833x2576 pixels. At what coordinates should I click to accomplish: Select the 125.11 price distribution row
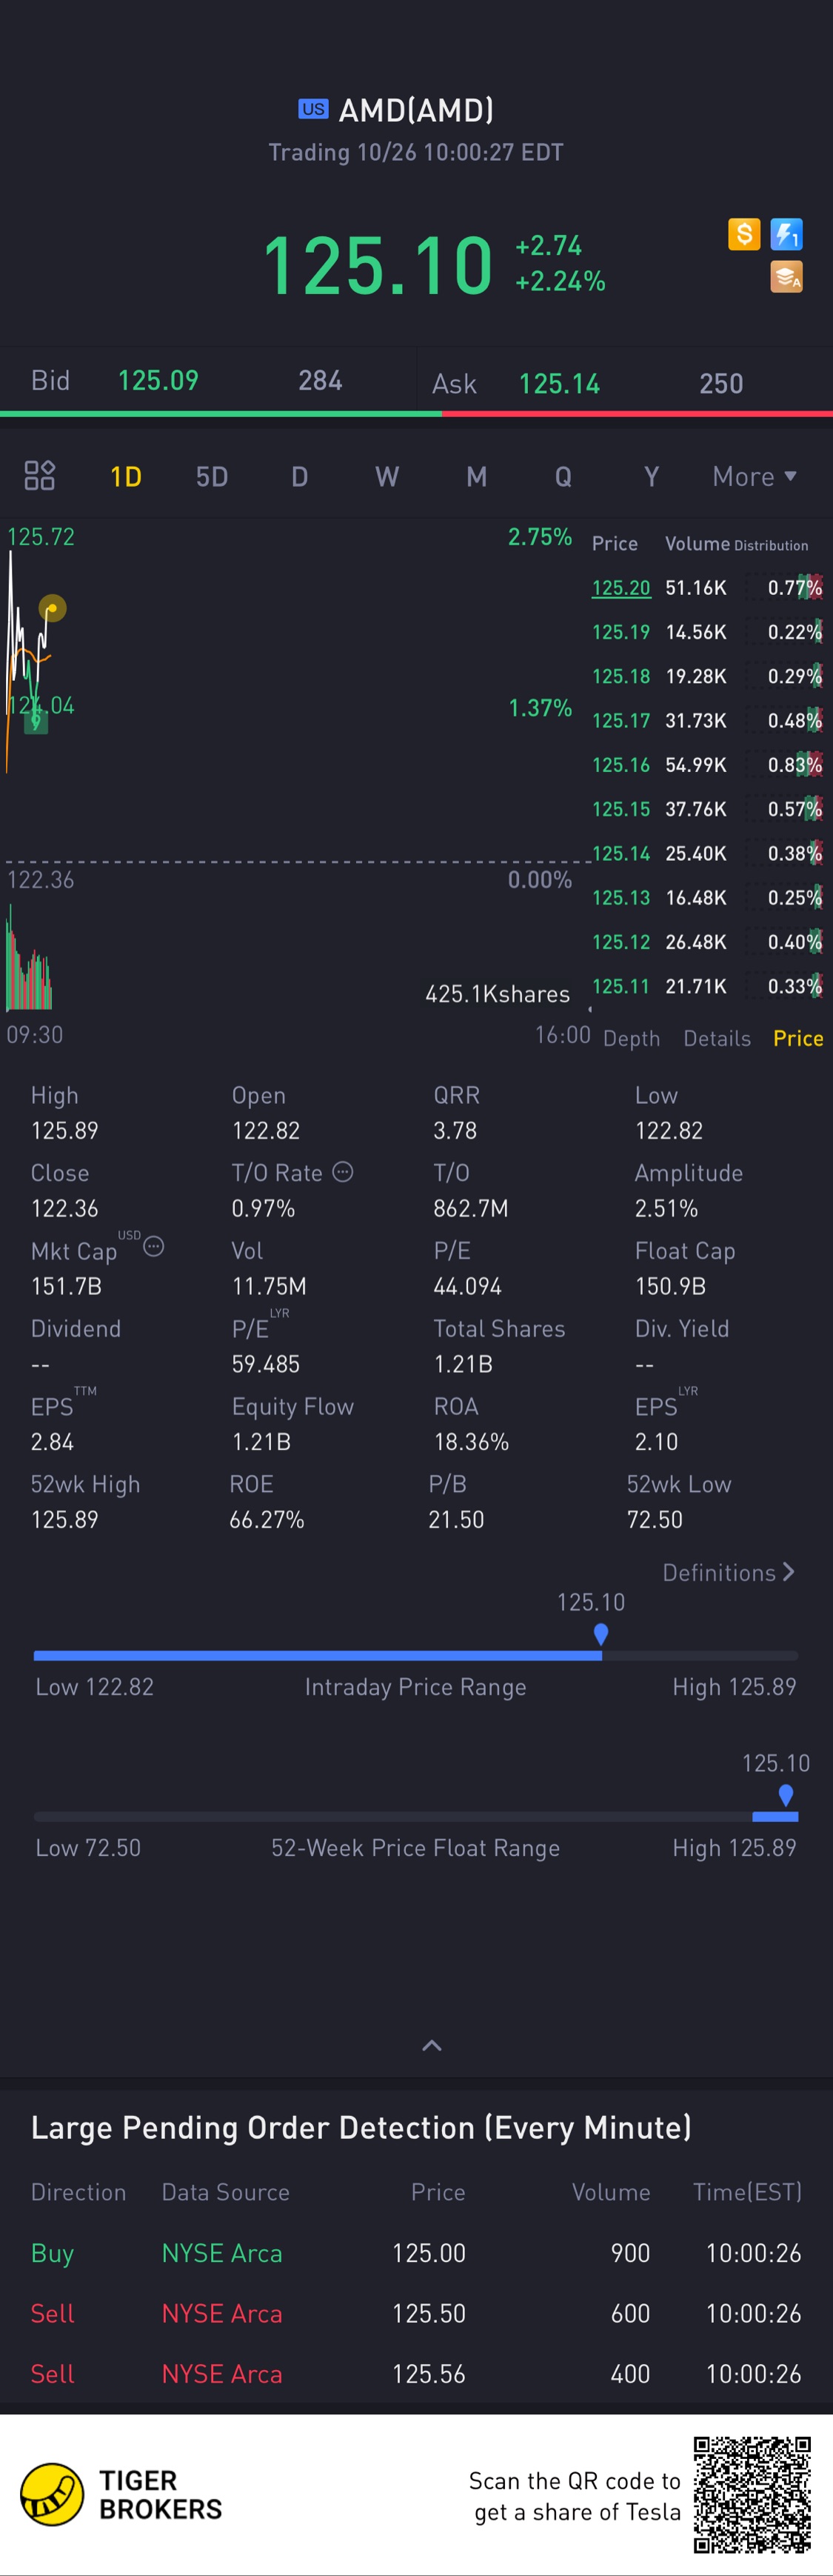coord(707,986)
